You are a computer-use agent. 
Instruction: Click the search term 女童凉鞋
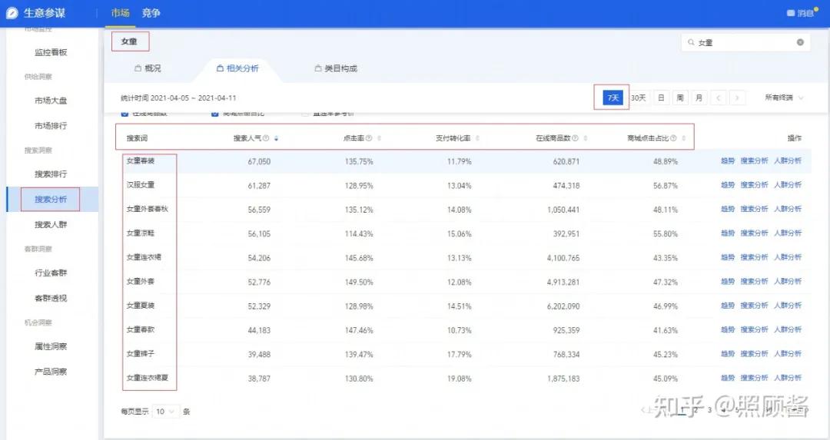pyautogui.click(x=141, y=233)
